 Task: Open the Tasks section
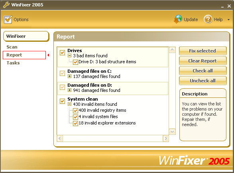[13, 63]
